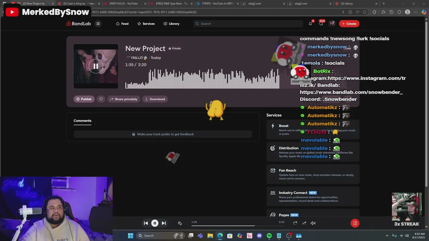Switch to (FREE) R&B Type Beat tab
This screenshot has height=241, width=429.
click(172, 4)
